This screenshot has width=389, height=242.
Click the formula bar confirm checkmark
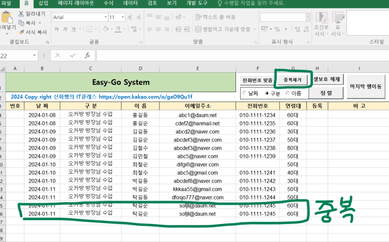point(73,55)
